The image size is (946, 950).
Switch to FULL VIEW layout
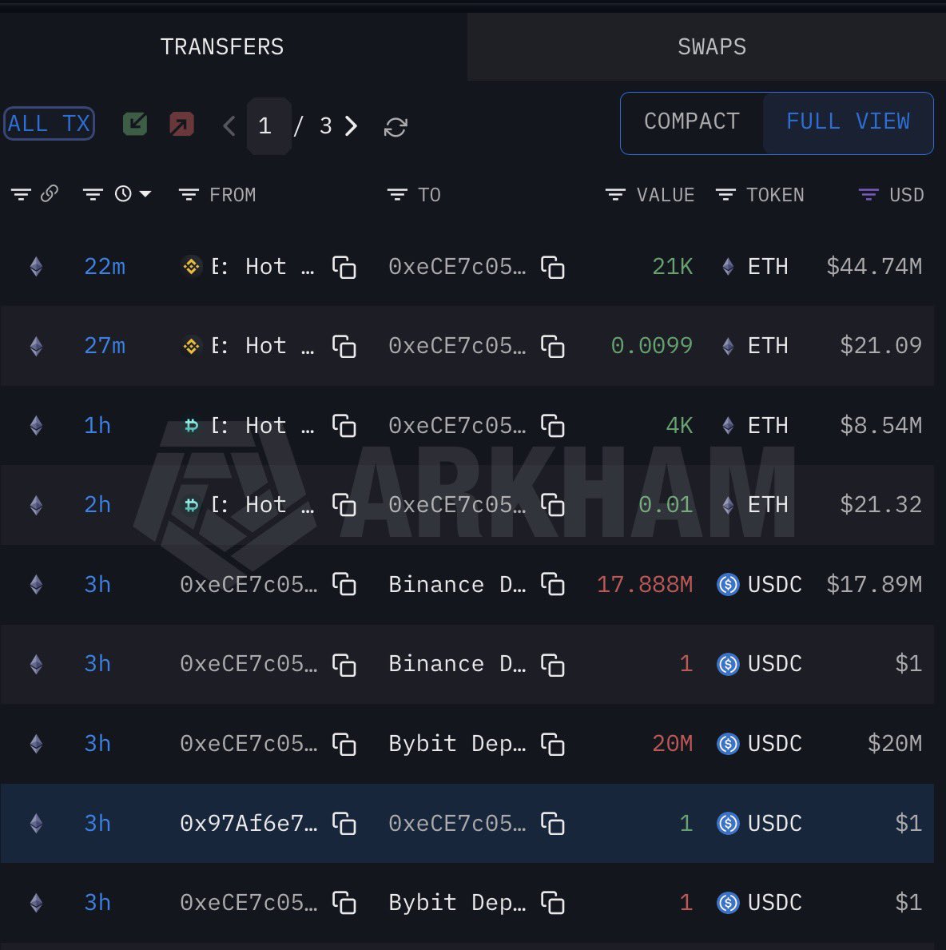coord(848,121)
